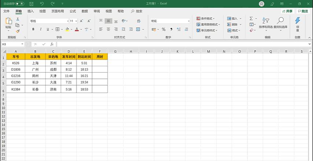Image resolution: width=313 pixels, height=161 pixels.
Task: Apply percent style
Action: click(x=164, y=30)
